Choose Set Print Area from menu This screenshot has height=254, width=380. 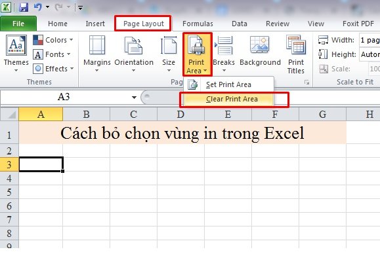point(228,84)
